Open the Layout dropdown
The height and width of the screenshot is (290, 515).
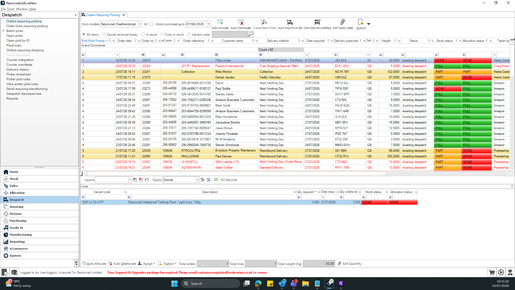(x=130, y=180)
